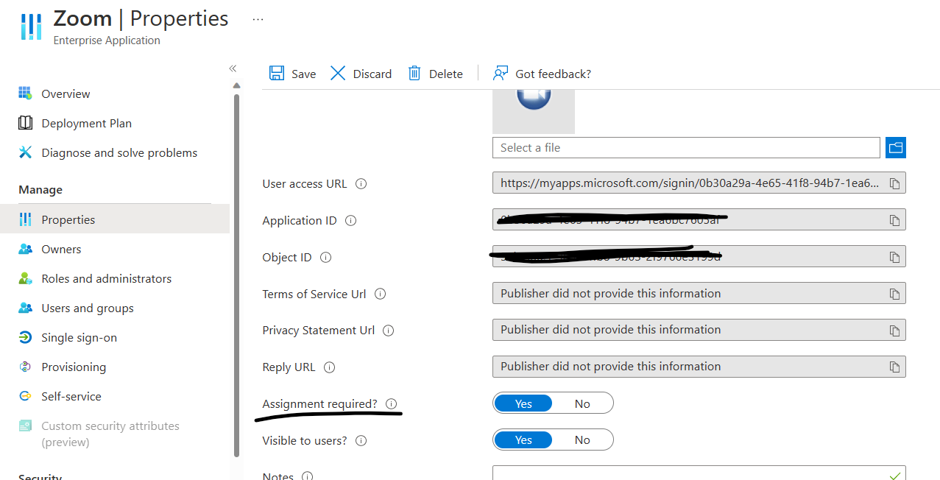The width and height of the screenshot is (940, 480).
Task: Open Single sign-on settings
Action: click(79, 337)
